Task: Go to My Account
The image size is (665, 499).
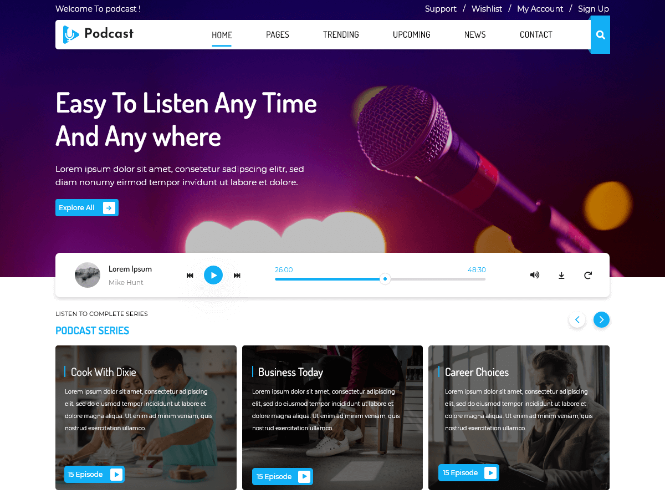Action: coord(540,9)
